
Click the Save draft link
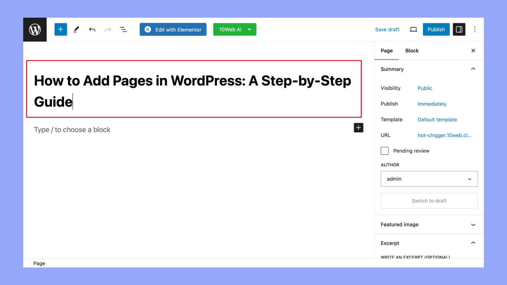tap(387, 29)
